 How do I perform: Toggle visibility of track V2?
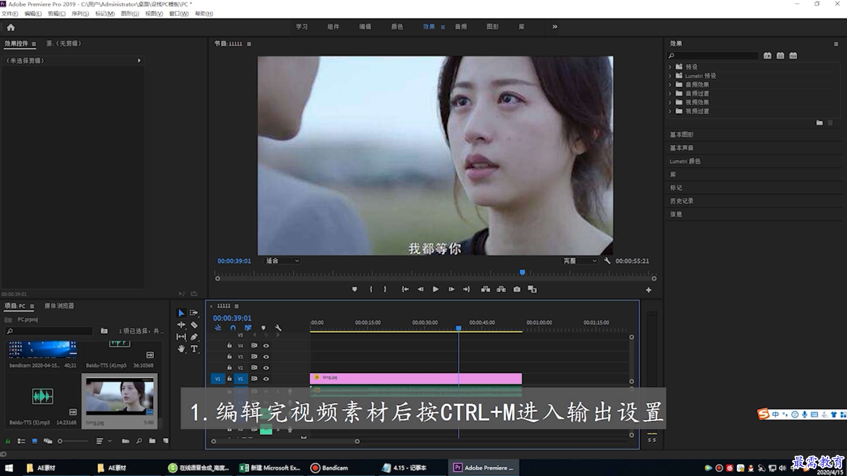266,368
